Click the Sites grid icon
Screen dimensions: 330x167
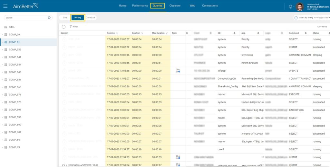tap(6, 27)
